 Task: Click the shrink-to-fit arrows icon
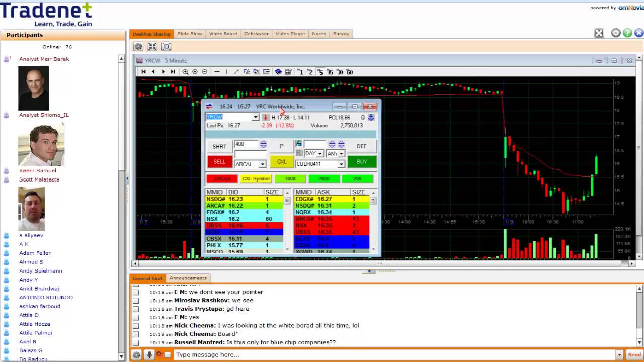[x=152, y=47]
